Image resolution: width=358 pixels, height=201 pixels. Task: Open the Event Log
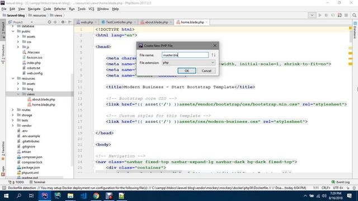341,182
